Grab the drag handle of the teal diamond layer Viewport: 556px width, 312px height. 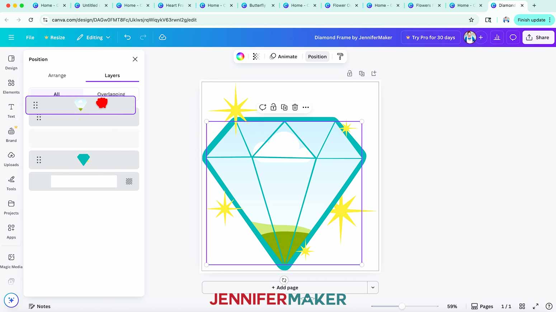coord(39,160)
